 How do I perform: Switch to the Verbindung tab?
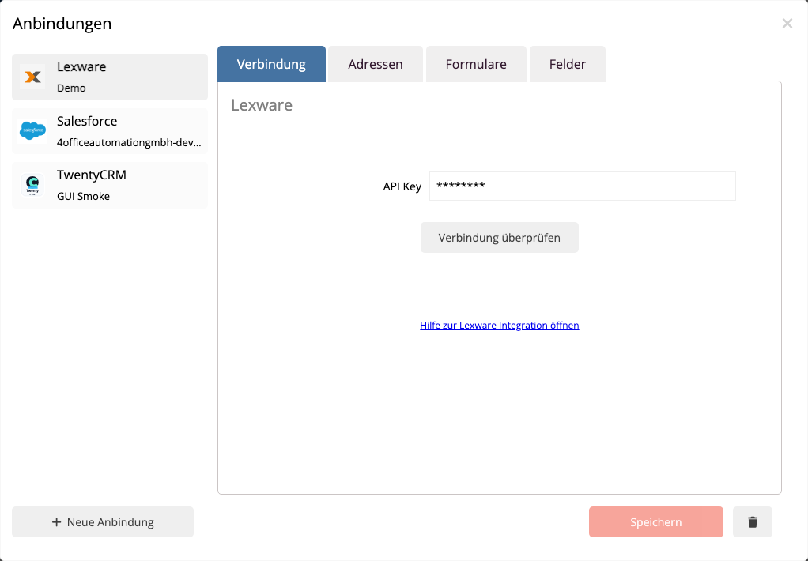coord(271,64)
